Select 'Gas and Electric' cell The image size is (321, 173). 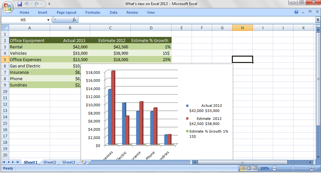click(x=29, y=66)
